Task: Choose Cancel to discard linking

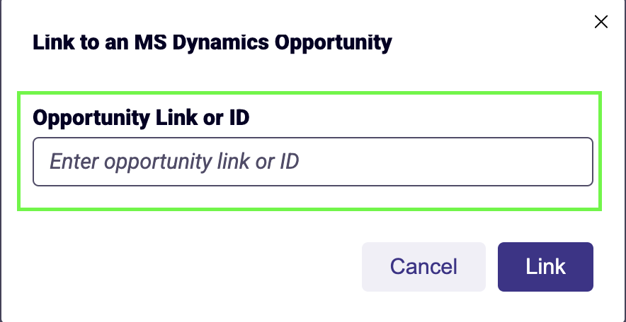Action: coord(423,267)
